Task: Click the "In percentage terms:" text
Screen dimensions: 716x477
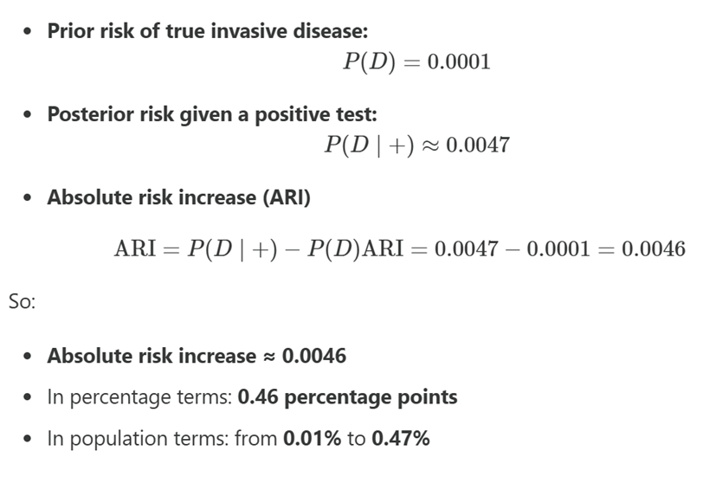Action: (x=139, y=396)
